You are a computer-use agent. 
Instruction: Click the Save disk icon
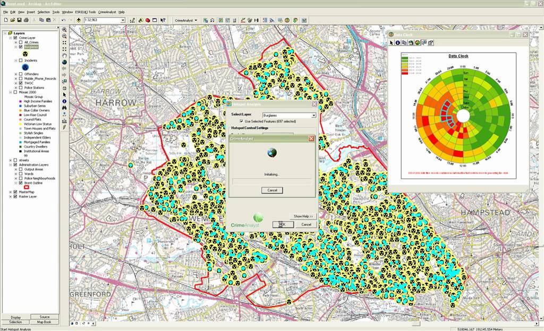[x=19, y=20]
